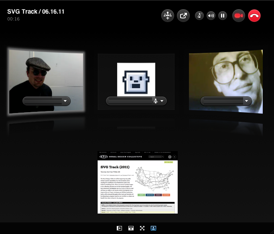This screenshot has width=274, height=234.
Task: Expand the middle participant's name dropdown arrow
Action: click(162, 101)
